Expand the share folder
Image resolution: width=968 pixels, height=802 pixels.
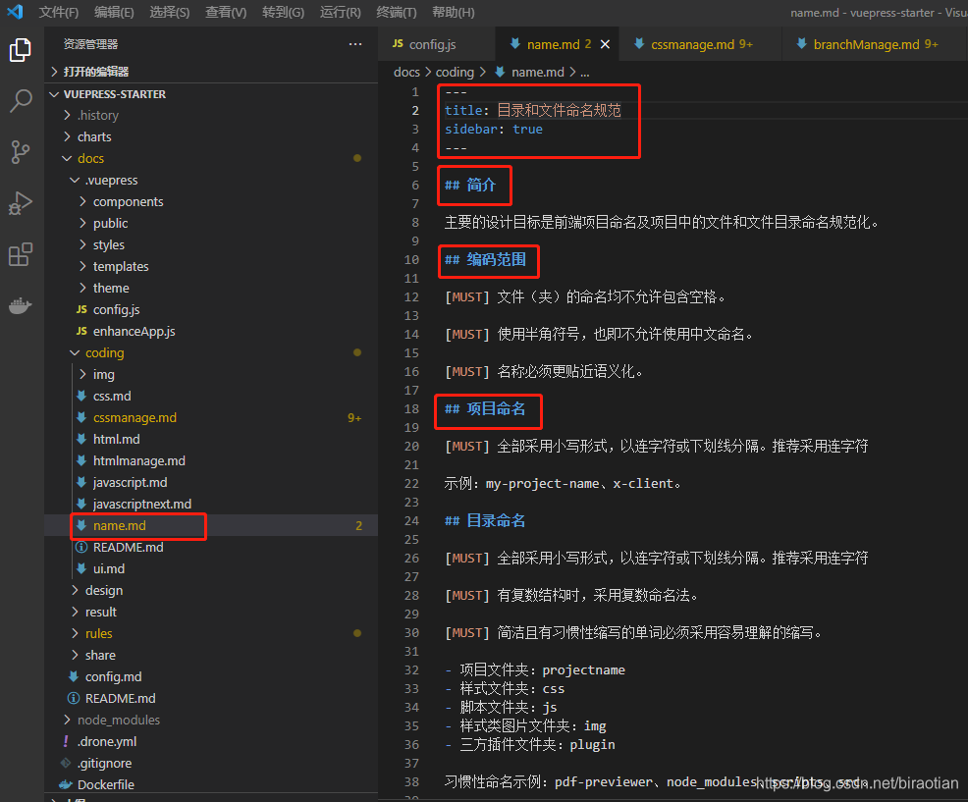(x=211, y=655)
